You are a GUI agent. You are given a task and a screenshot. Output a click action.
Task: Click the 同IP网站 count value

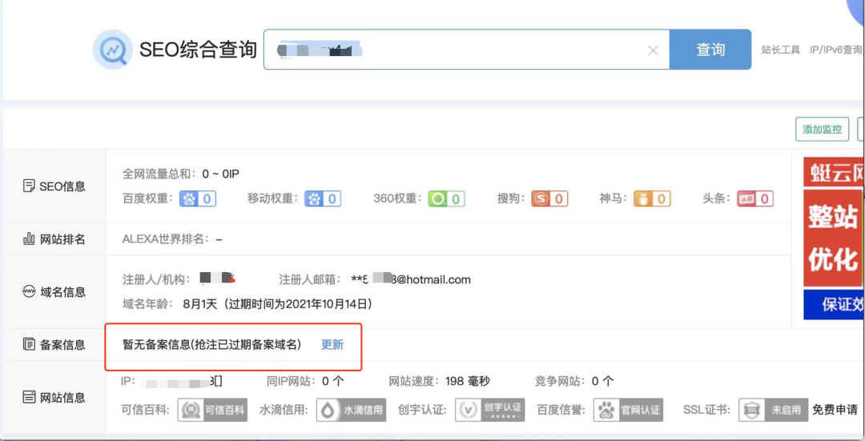[333, 381]
